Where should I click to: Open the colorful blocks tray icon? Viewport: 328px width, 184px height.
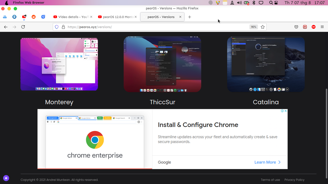218,3
